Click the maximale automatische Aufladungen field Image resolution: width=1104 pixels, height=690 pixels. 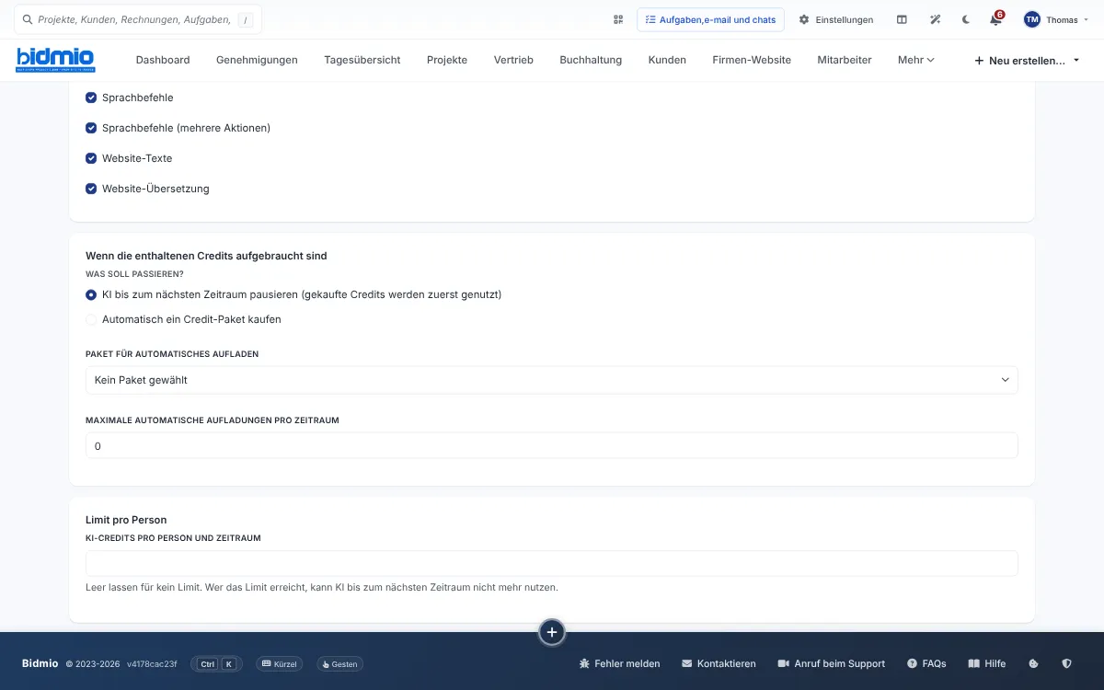(x=552, y=445)
